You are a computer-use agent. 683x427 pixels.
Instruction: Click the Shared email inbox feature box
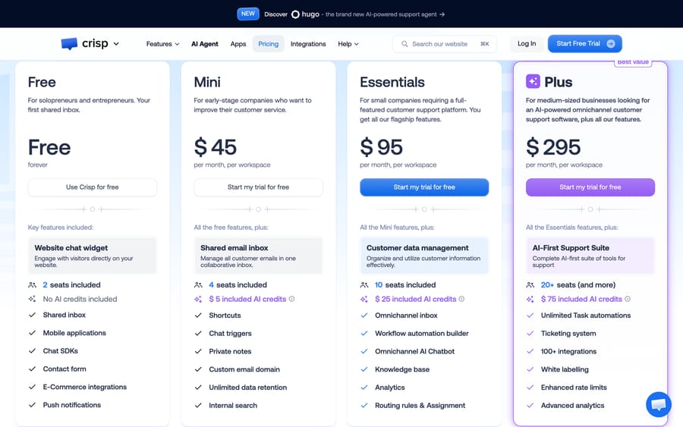tap(258, 256)
